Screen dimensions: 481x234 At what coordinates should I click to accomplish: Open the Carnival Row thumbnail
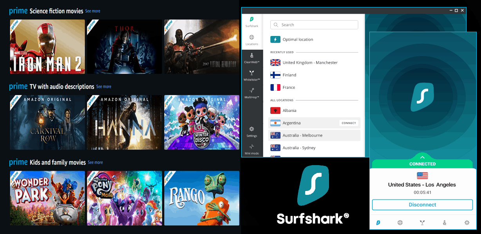47,122
